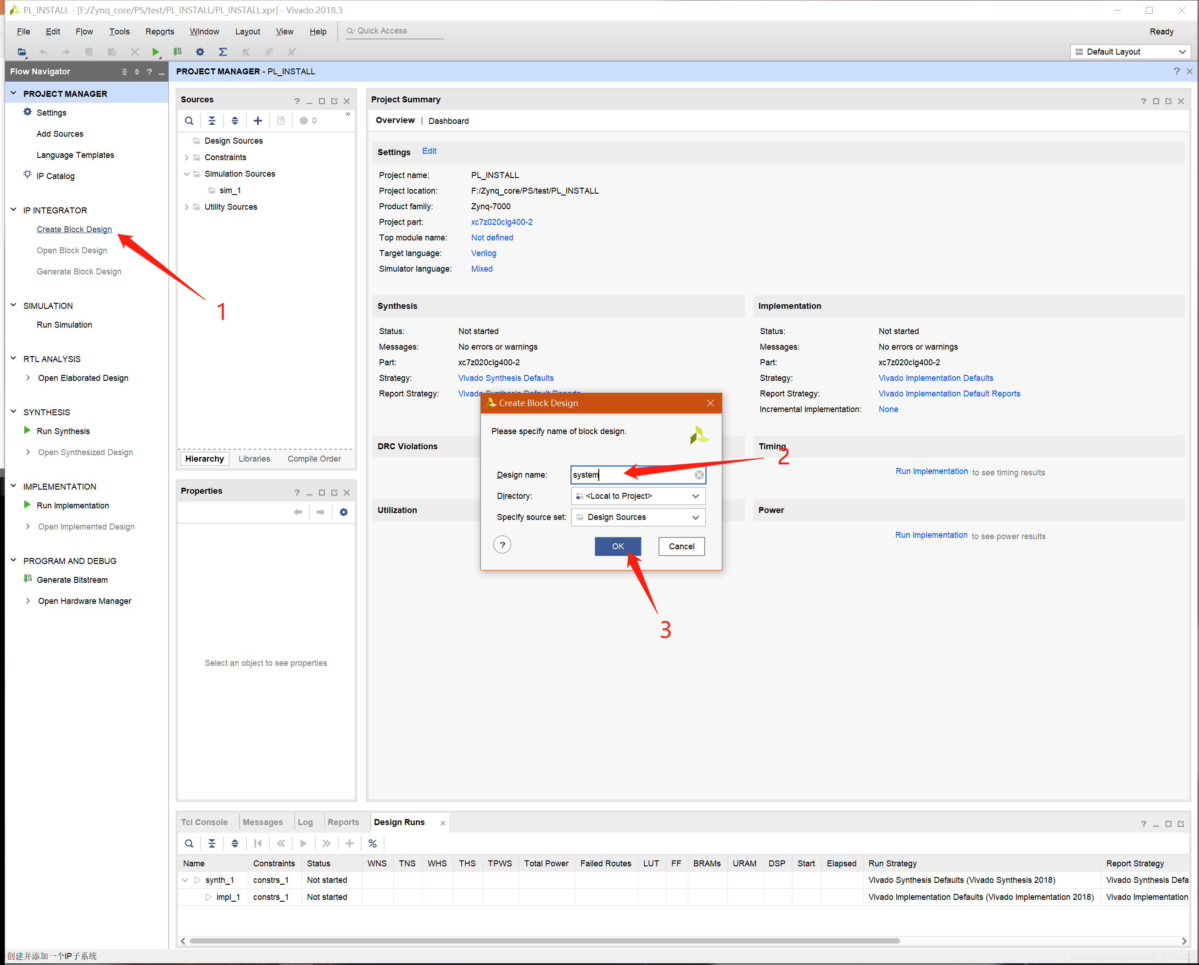
Task: Open the Specify source set dropdown
Action: 695,517
